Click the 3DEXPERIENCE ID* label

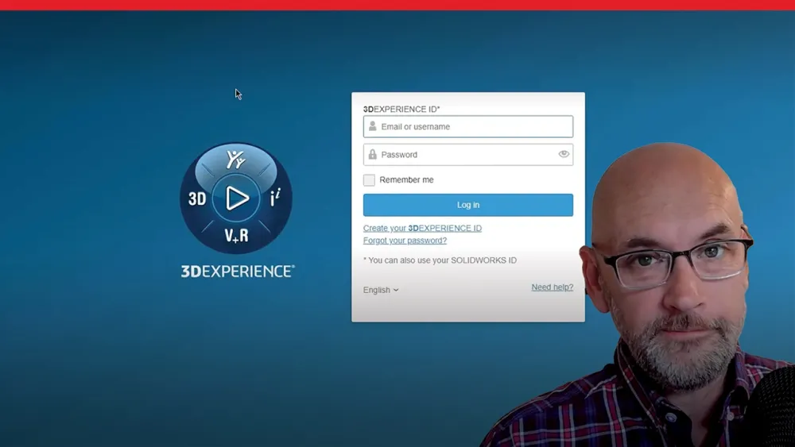tap(401, 110)
